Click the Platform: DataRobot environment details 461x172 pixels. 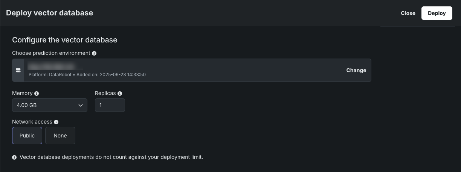point(87,75)
